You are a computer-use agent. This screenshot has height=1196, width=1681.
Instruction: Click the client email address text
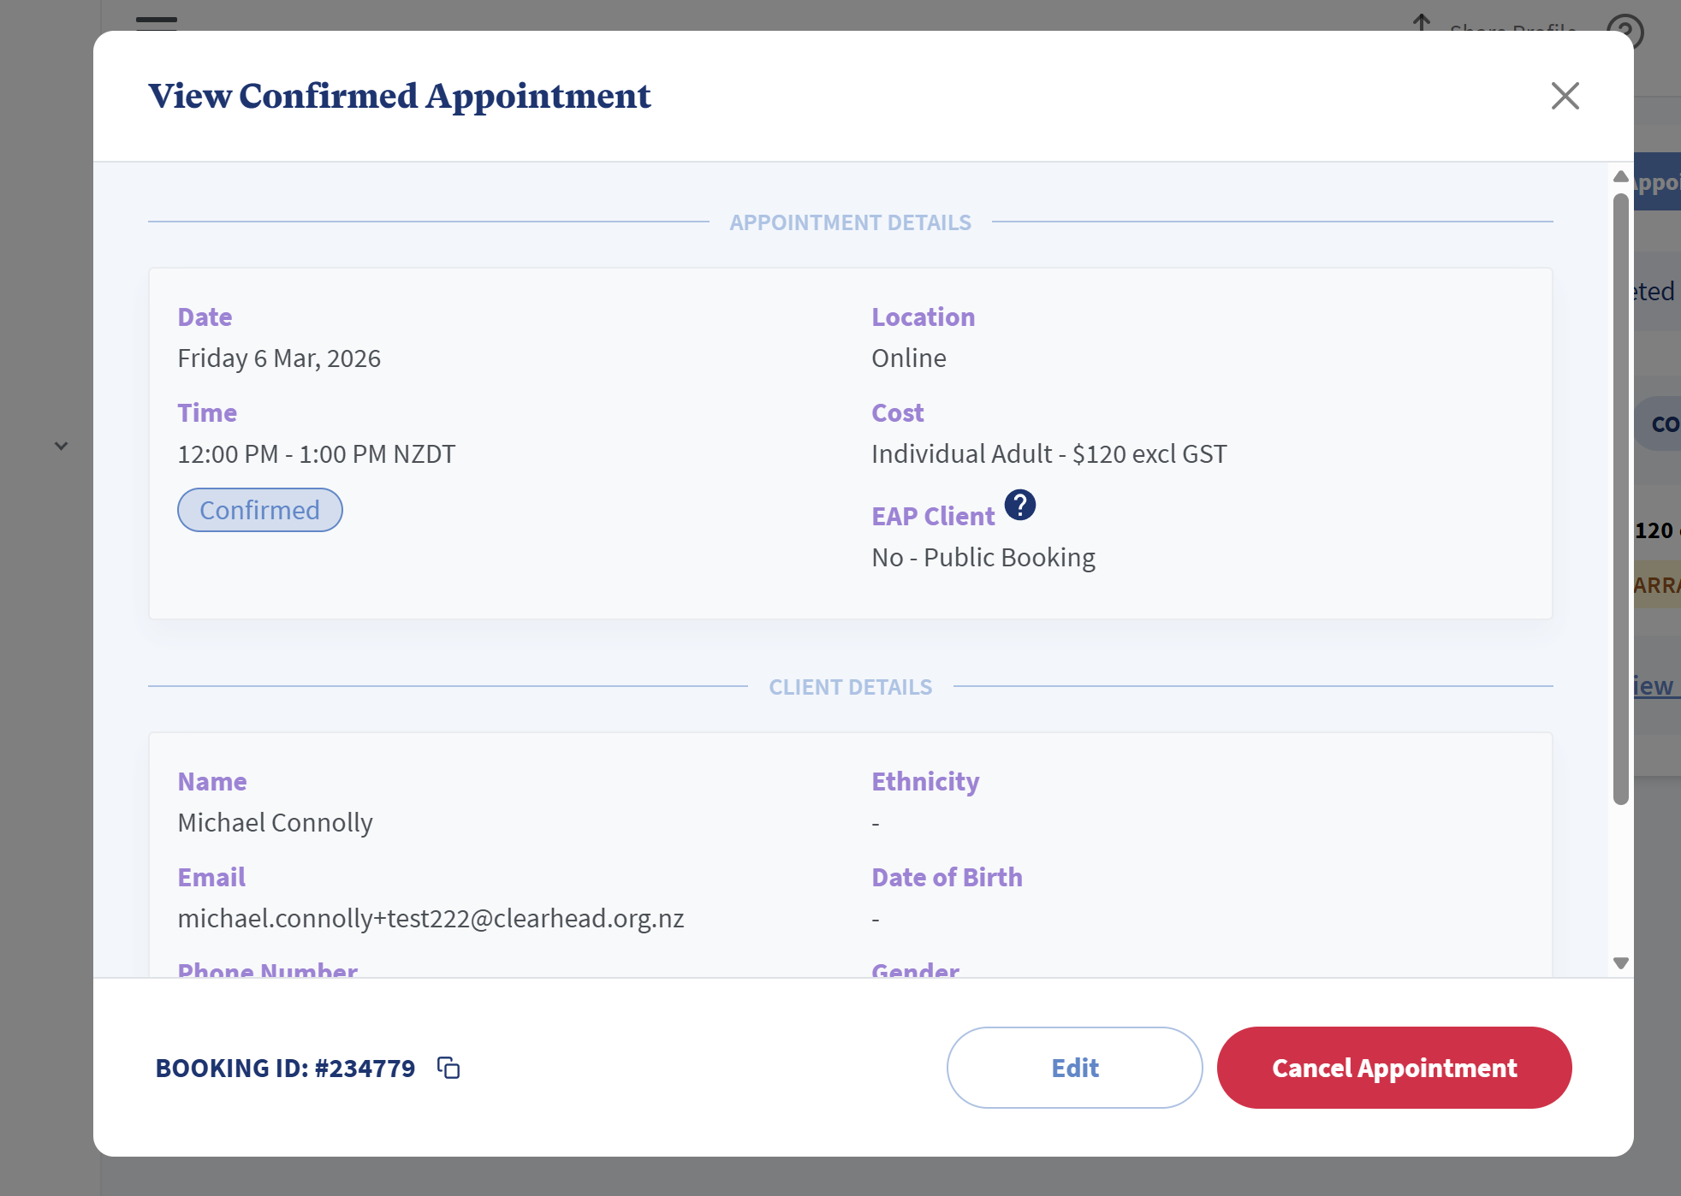(x=431, y=918)
